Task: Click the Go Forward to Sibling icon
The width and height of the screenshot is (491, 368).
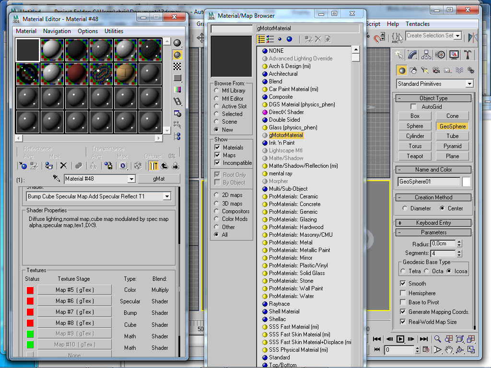Action: pyautogui.click(x=175, y=166)
